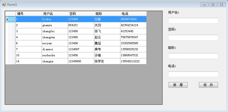Click the row header of zhangxy row
The width and height of the screenshot is (228, 112).
[10, 61]
